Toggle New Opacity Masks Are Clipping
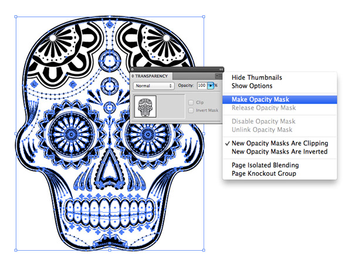 [279, 143]
